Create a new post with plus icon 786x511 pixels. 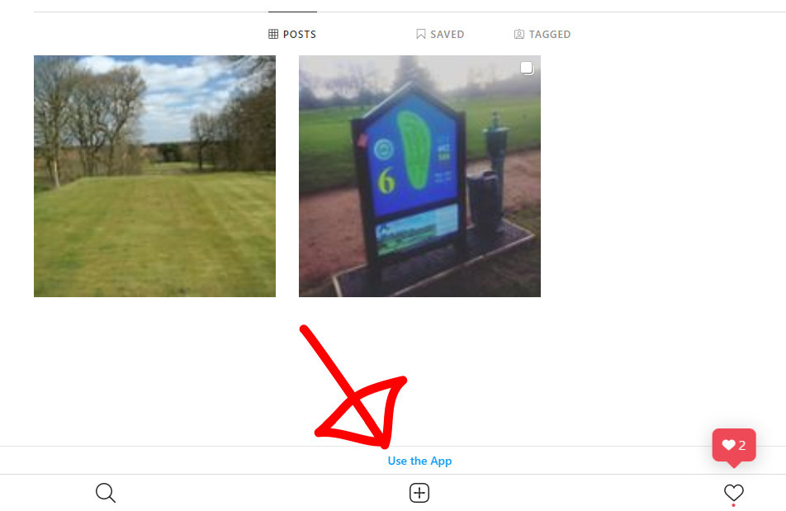(x=419, y=493)
